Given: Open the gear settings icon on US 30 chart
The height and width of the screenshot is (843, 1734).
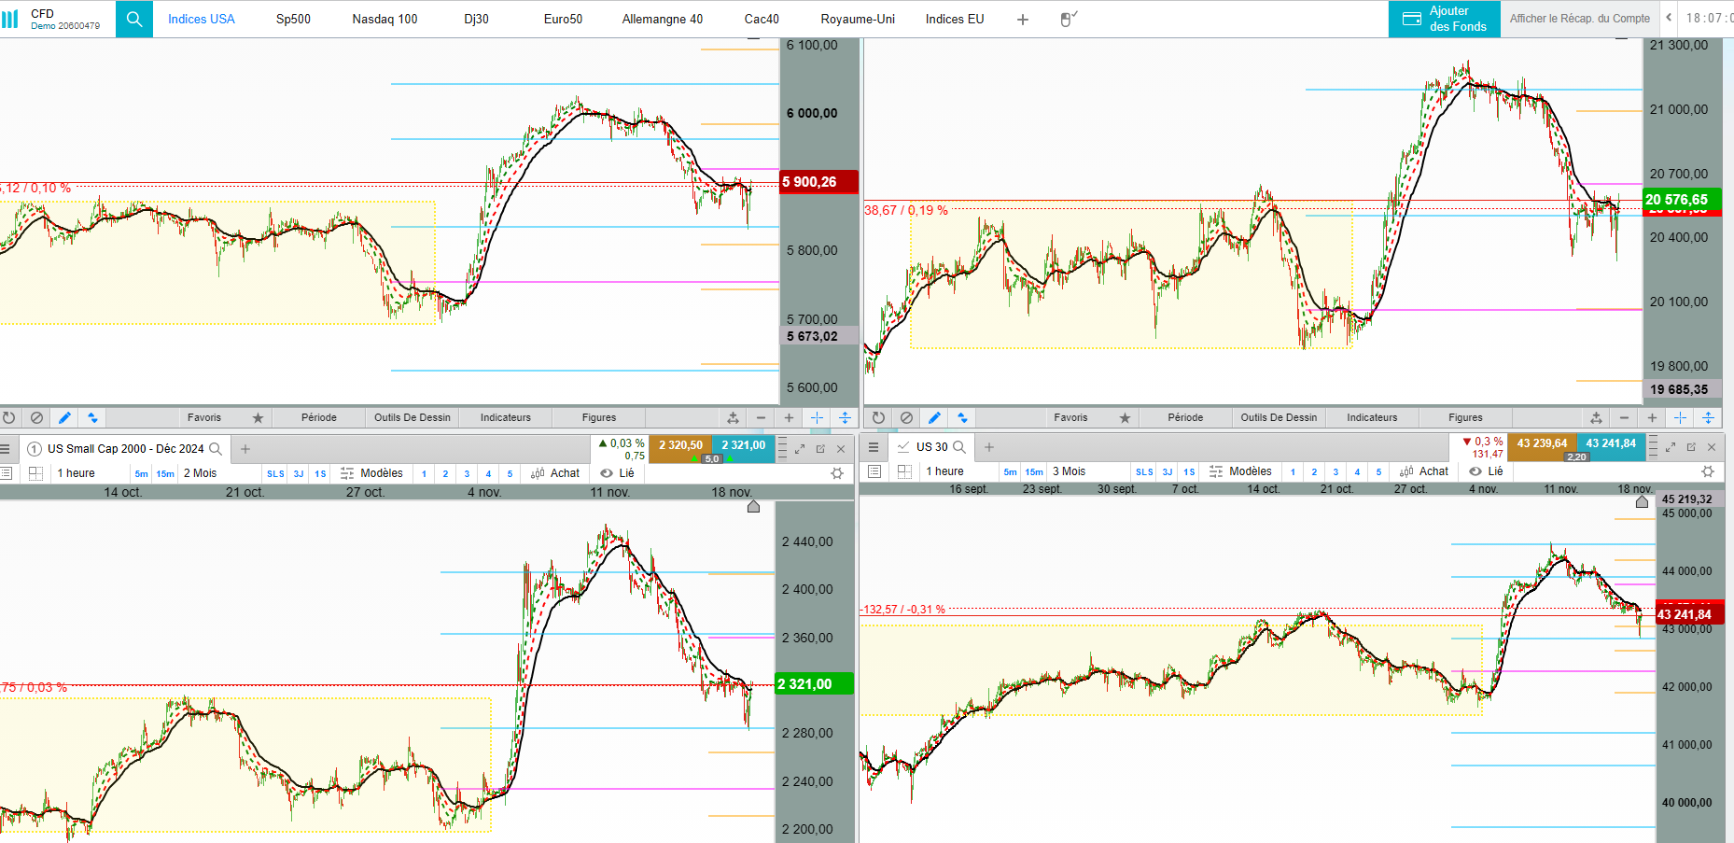Looking at the screenshot, I should coord(1708,471).
